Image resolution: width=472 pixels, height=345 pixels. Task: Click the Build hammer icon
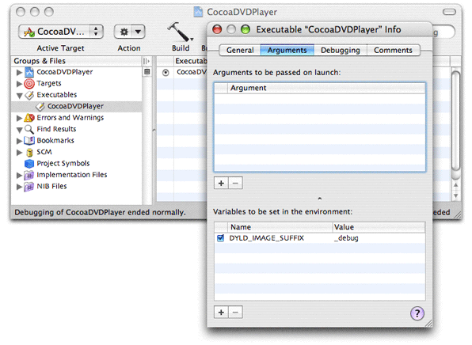pyautogui.click(x=180, y=32)
